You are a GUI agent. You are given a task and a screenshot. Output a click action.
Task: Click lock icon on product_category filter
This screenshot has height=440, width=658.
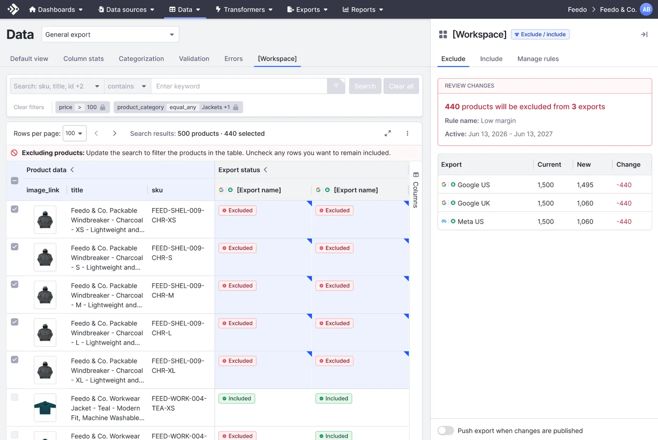pos(236,107)
